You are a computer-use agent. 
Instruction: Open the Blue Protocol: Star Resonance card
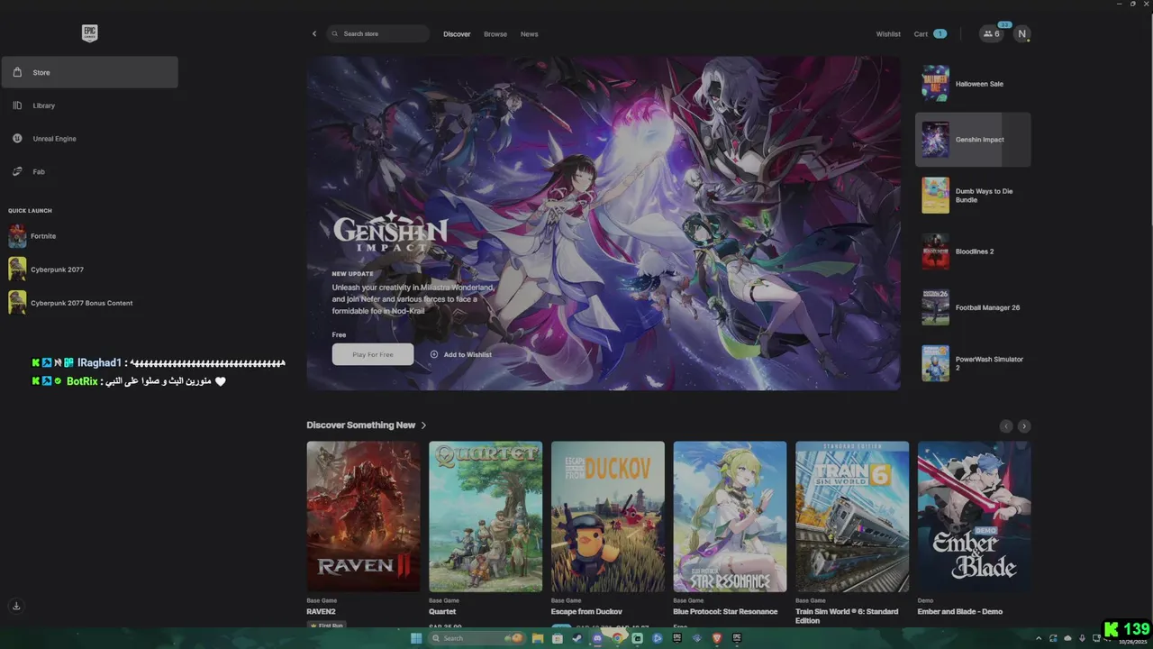pyautogui.click(x=730, y=516)
